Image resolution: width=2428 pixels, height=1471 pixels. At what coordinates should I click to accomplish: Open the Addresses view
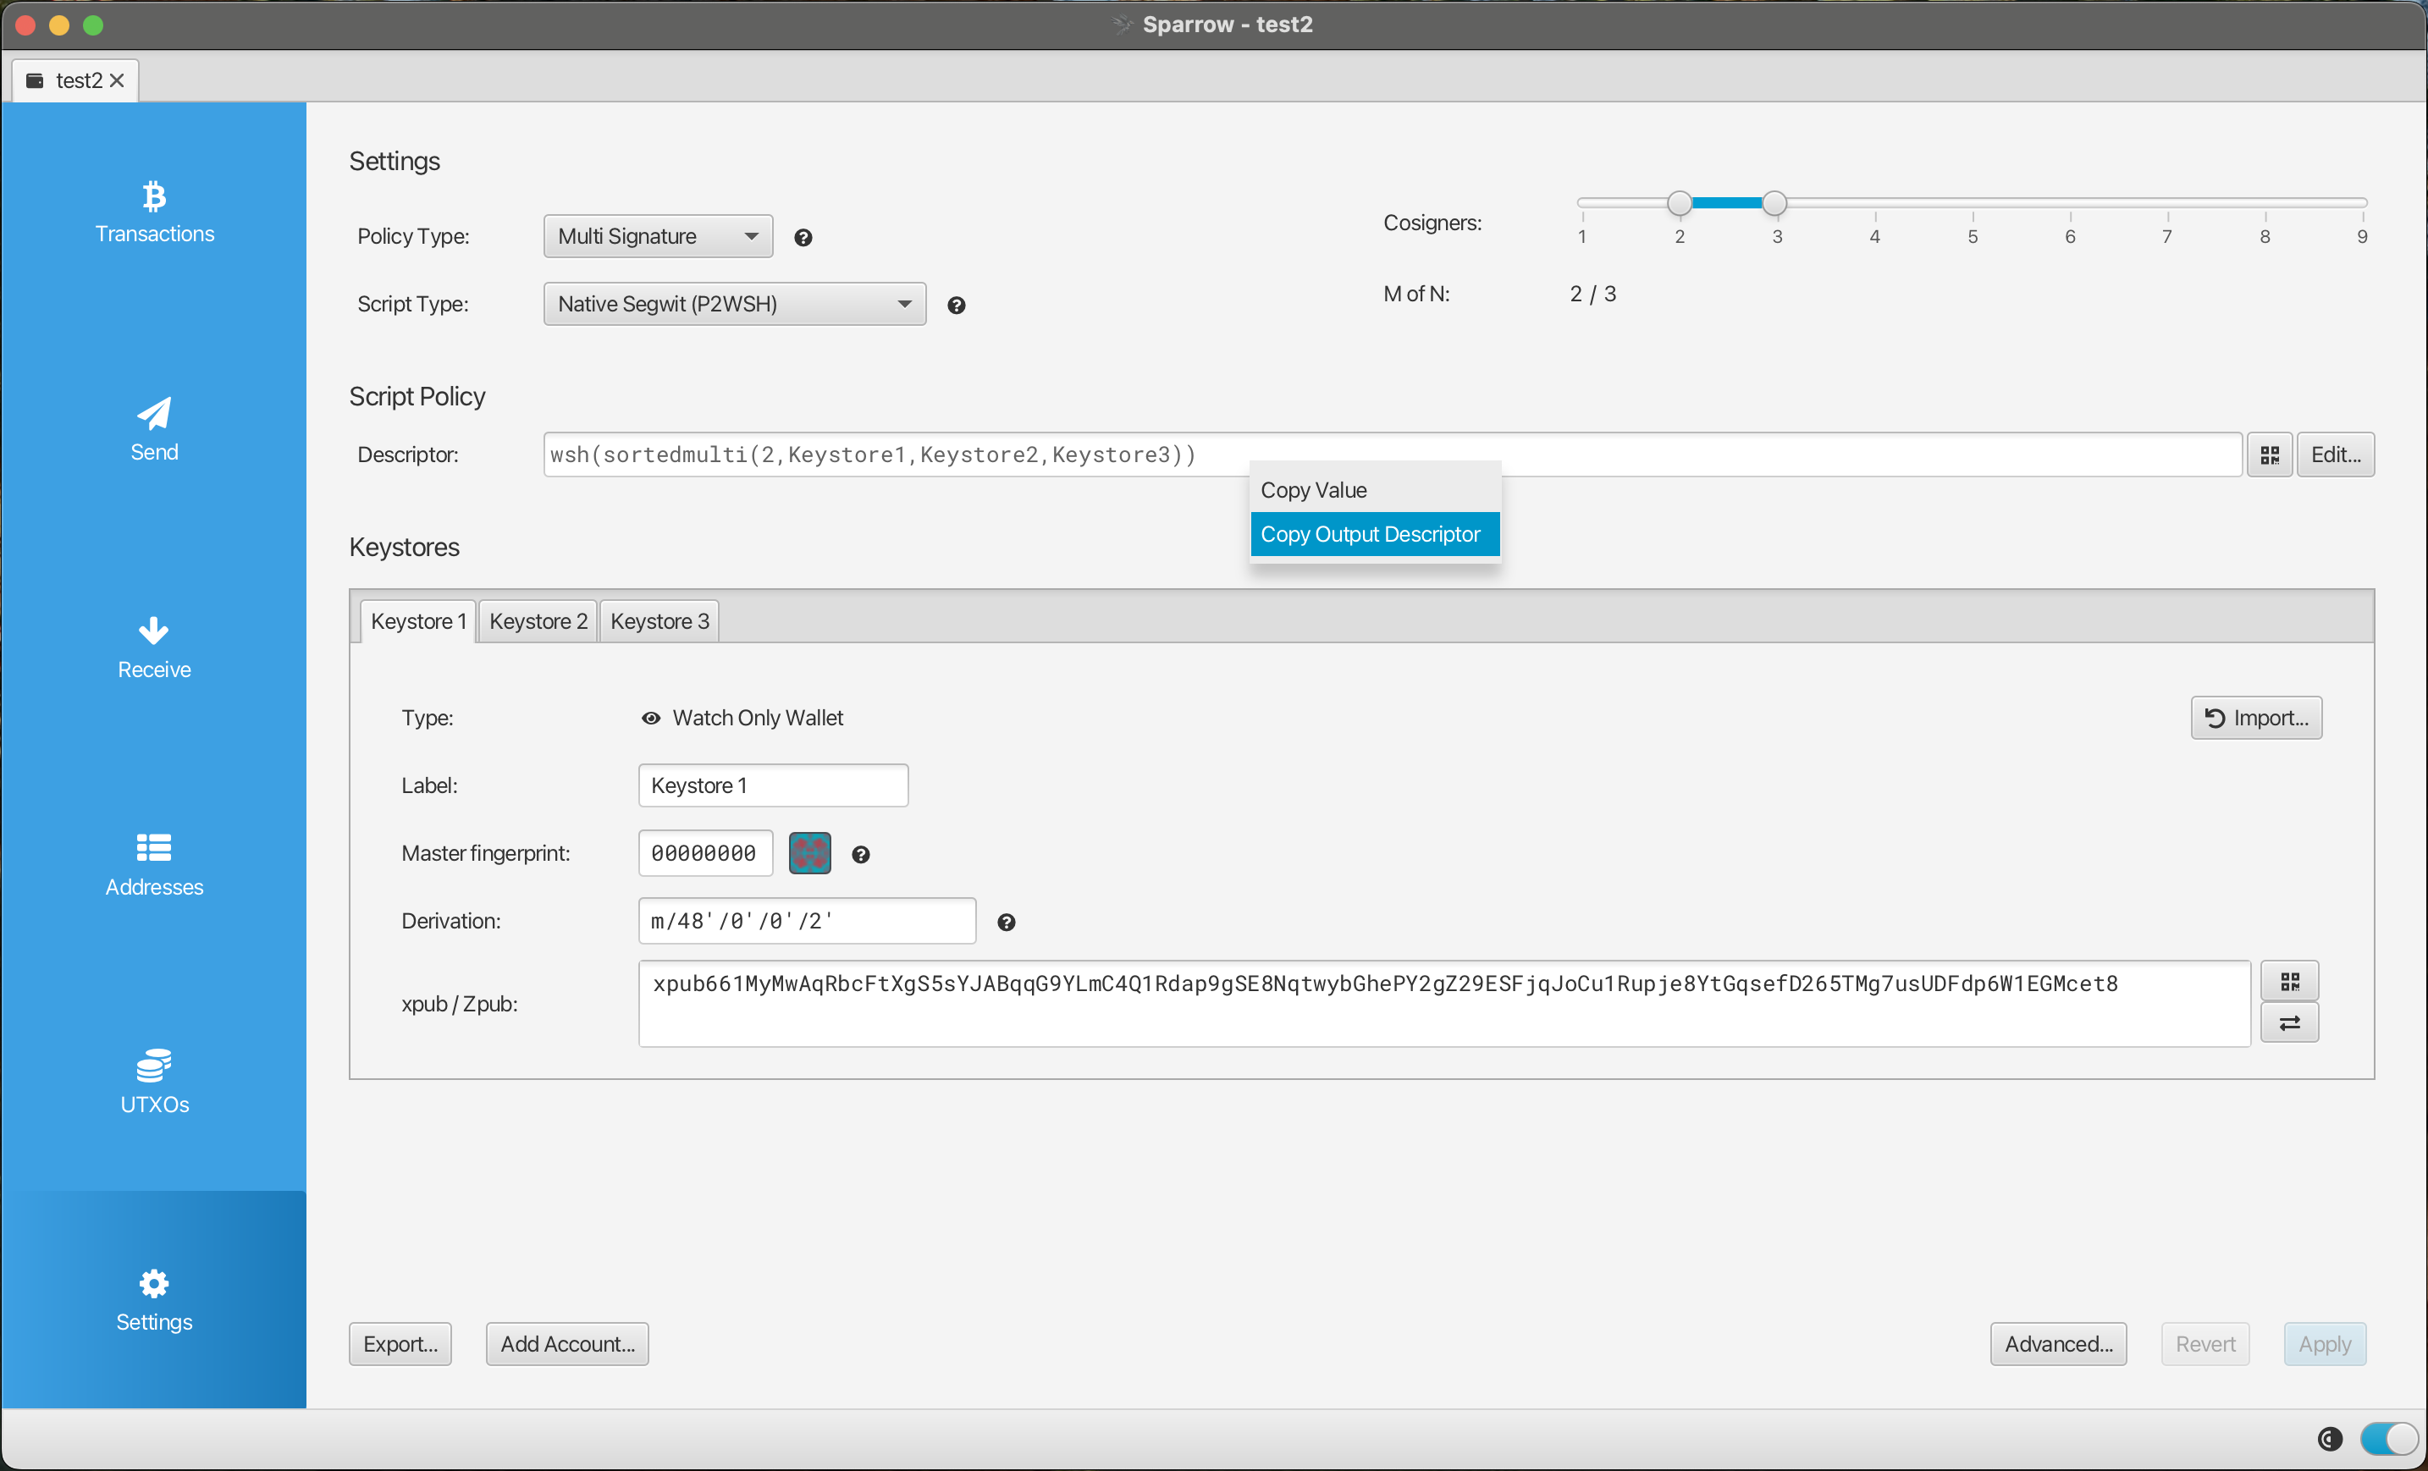(154, 864)
